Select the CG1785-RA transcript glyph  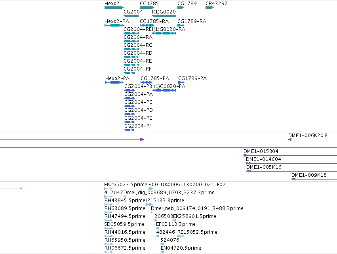point(147,25)
